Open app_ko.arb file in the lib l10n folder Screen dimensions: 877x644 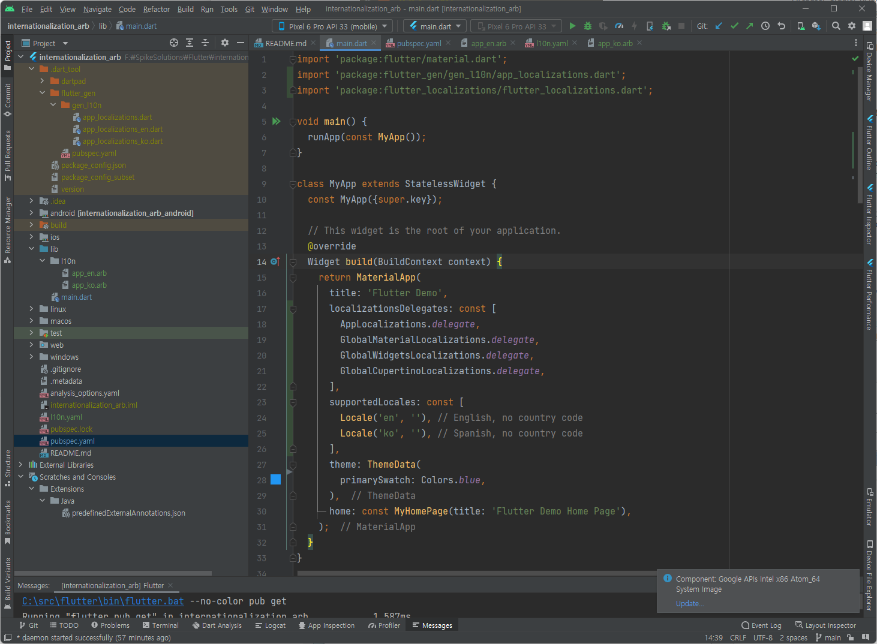coord(89,285)
